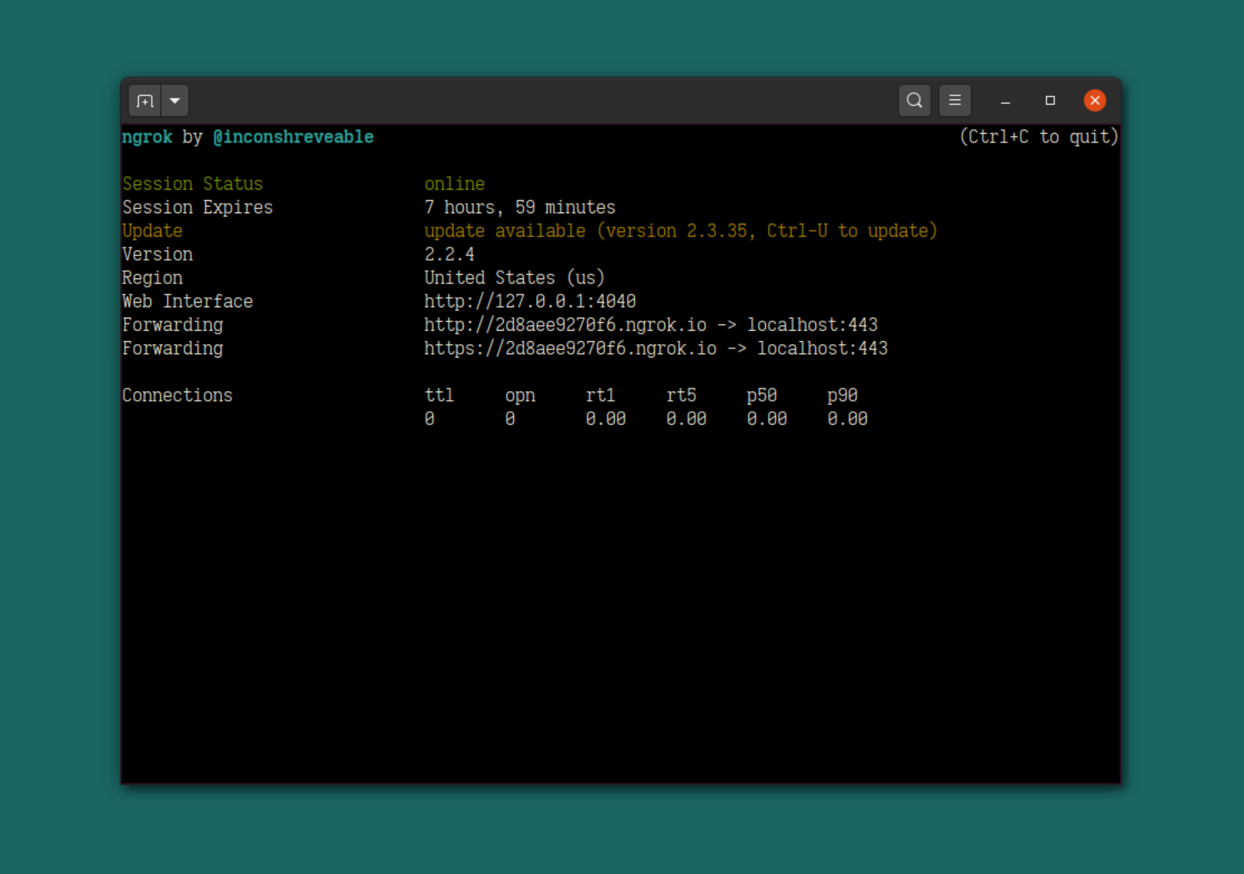Close the terminal window
The height and width of the screenshot is (874, 1244).
coord(1095,101)
